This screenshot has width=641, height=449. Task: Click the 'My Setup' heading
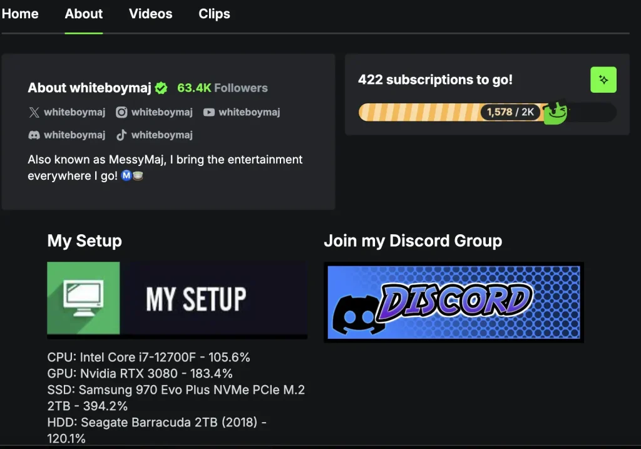point(85,241)
